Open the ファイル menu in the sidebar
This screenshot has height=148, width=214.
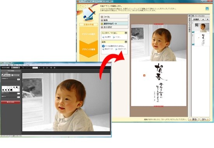click(x=114, y=17)
